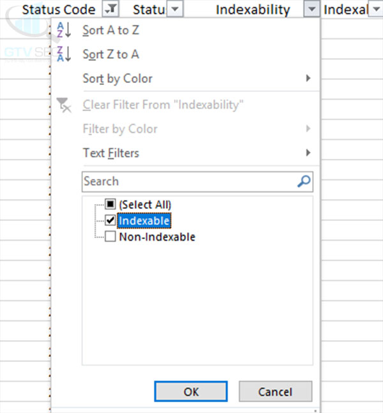Screen dimensions: 383x413
Task: Choose Sort Z to A menu option
Action: 110,55
